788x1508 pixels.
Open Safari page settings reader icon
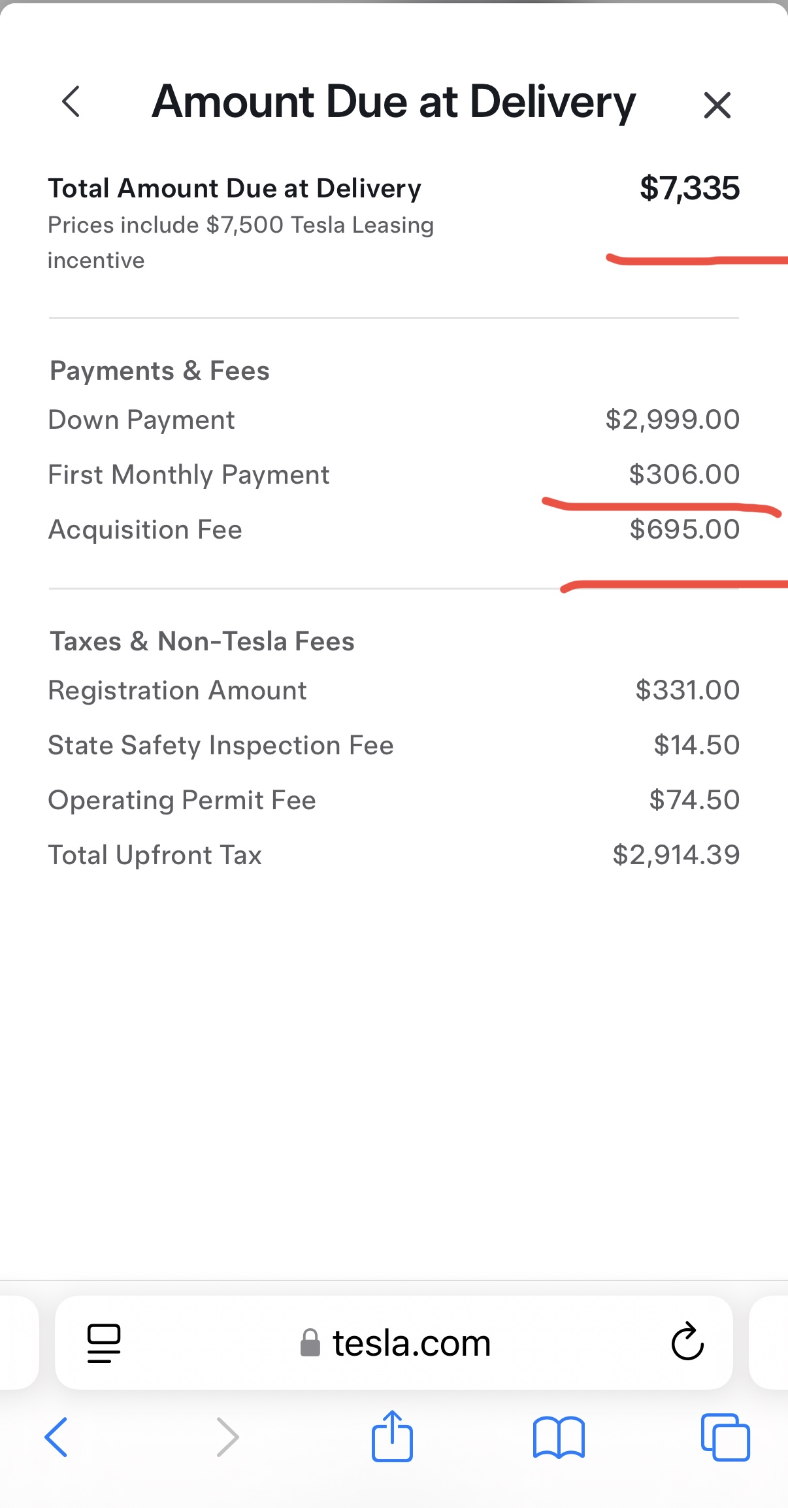pos(104,1343)
